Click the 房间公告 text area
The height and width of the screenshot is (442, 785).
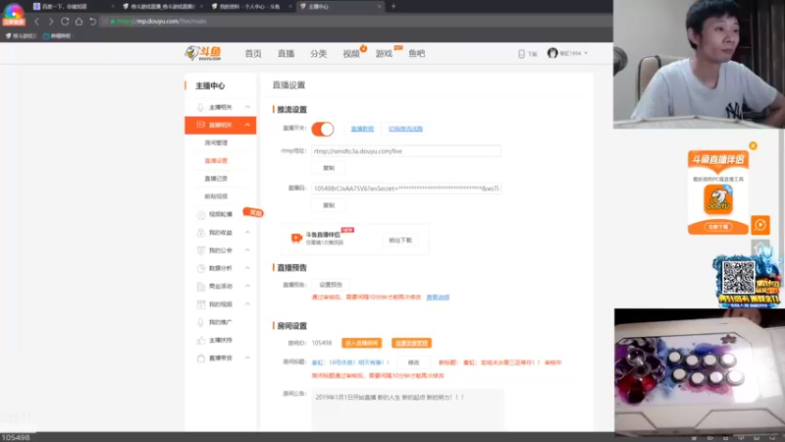407,410
